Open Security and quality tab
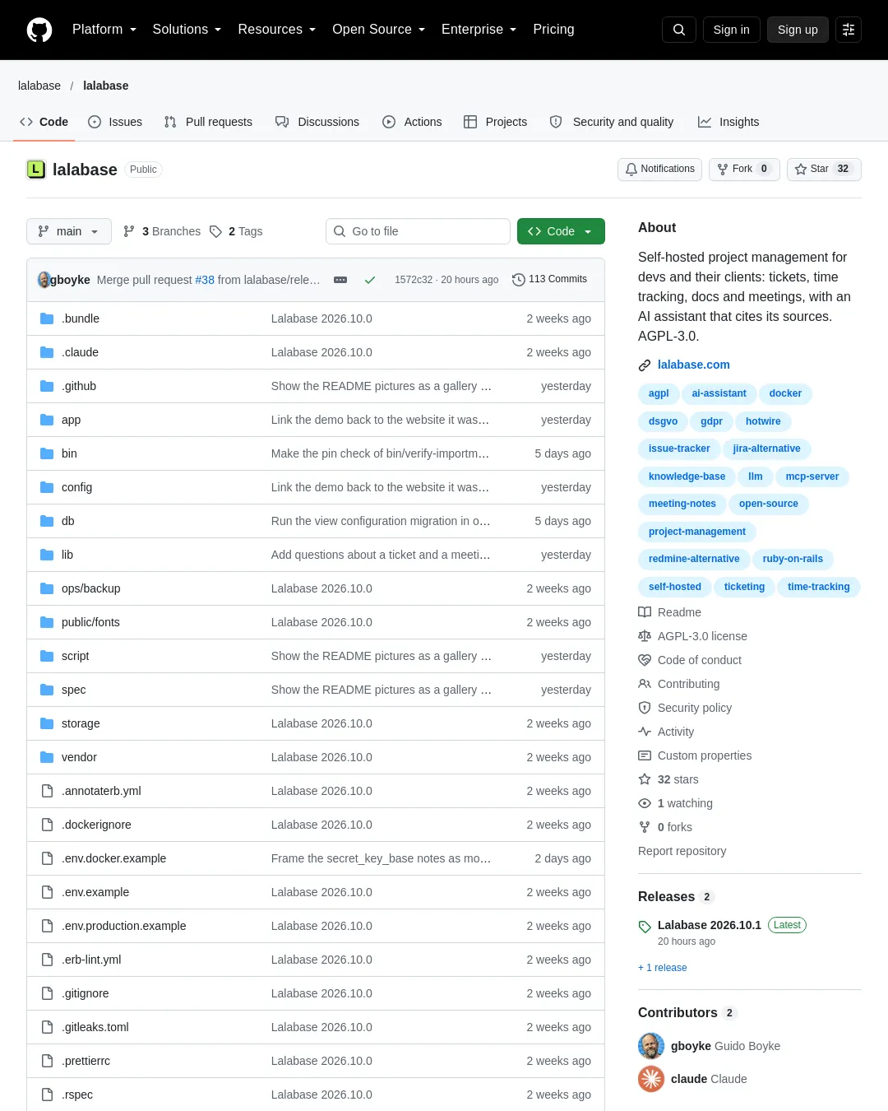The image size is (888, 1111). (x=612, y=122)
